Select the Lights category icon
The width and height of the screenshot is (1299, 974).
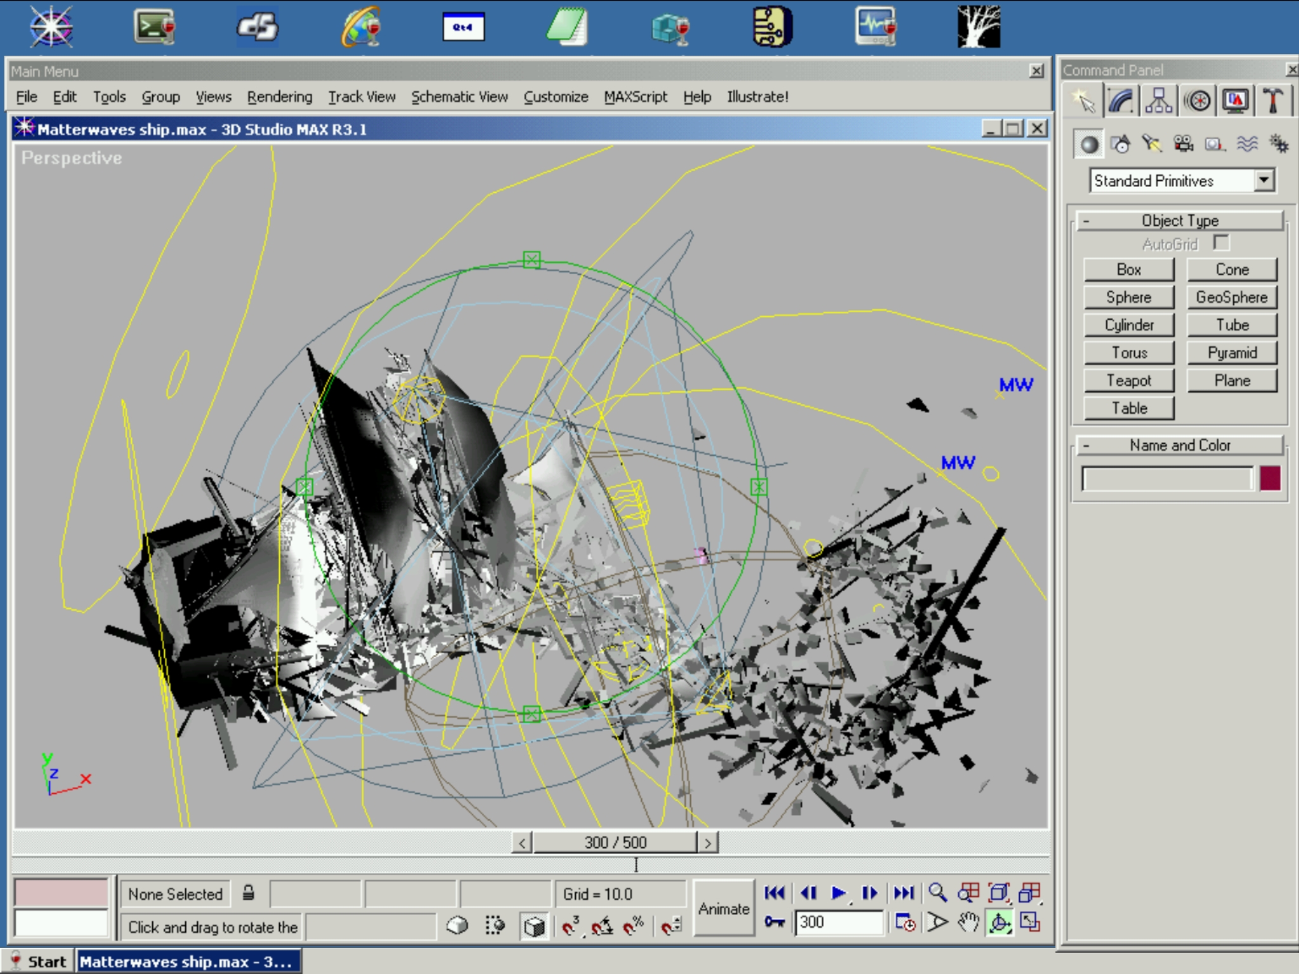point(1151,145)
